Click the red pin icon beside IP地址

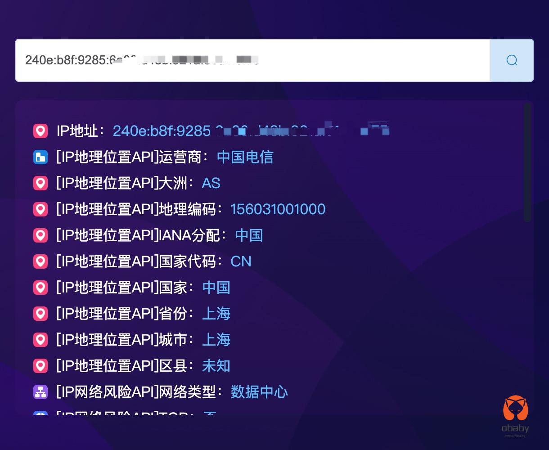pos(40,130)
